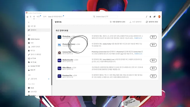Click 모두 업데이트 (Update all) button
Screen dimensions: 190x107
point(136,22)
